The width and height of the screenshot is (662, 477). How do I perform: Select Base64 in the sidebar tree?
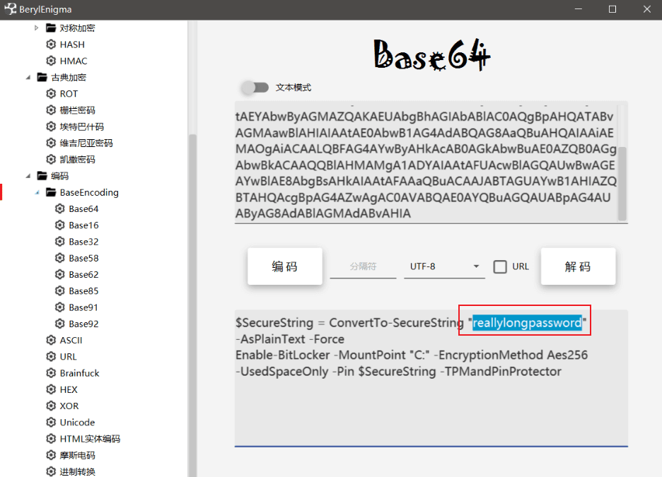(x=83, y=209)
